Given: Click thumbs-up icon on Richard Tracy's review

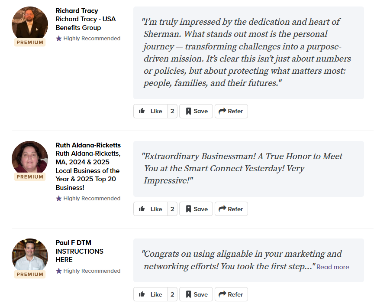Looking at the screenshot, I should (x=142, y=111).
